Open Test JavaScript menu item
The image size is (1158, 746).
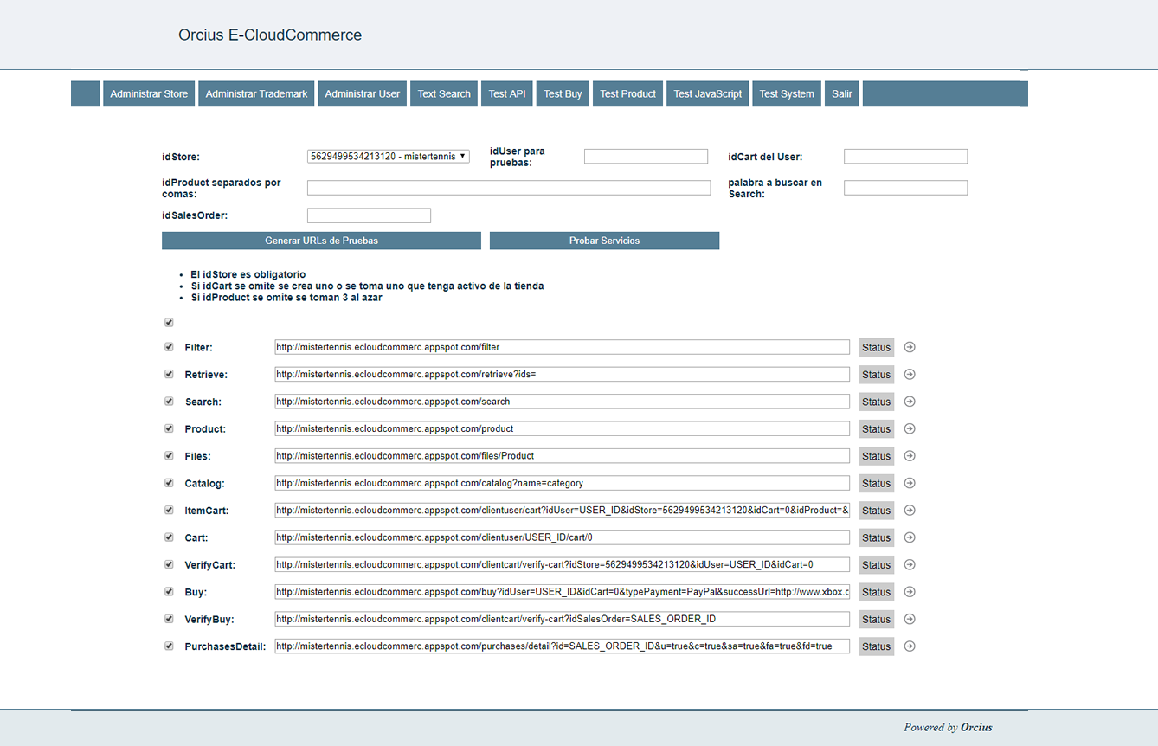point(707,93)
